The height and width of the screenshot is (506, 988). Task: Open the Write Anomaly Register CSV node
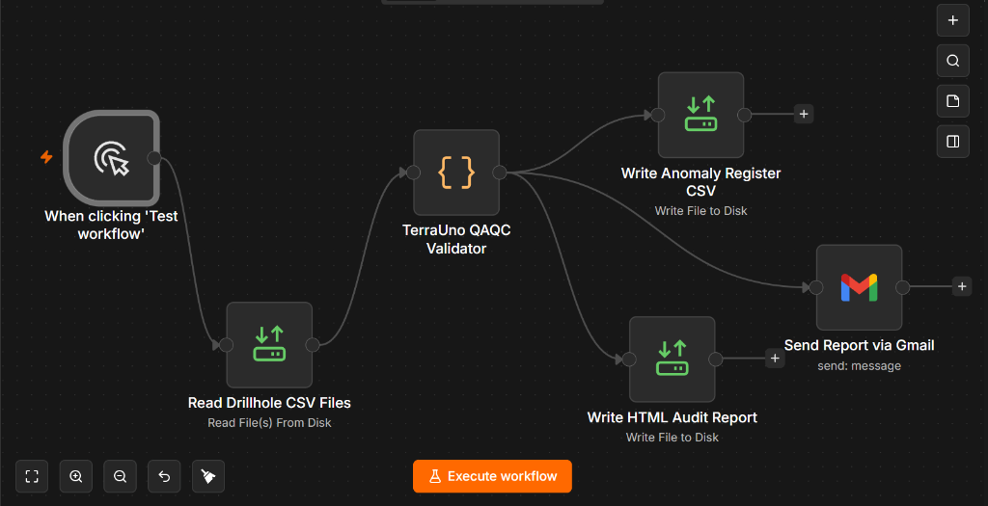click(x=700, y=115)
